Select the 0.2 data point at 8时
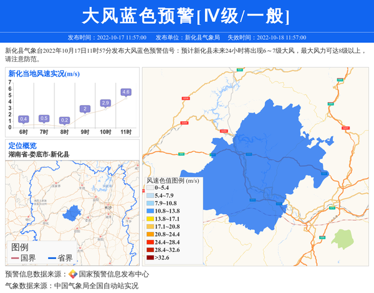 pyautogui.click(x=64, y=120)
